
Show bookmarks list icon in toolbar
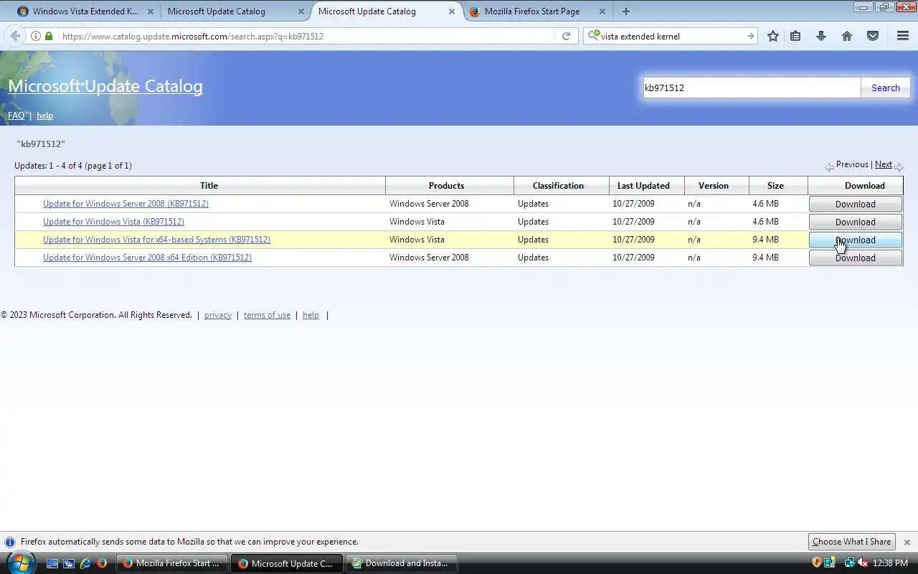(795, 36)
